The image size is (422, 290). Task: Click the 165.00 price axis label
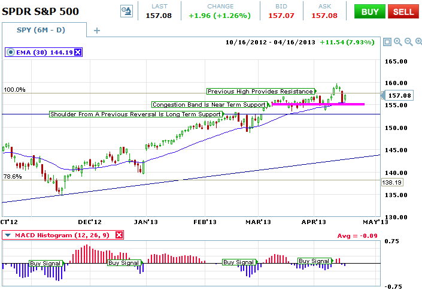tap(396, 62)
